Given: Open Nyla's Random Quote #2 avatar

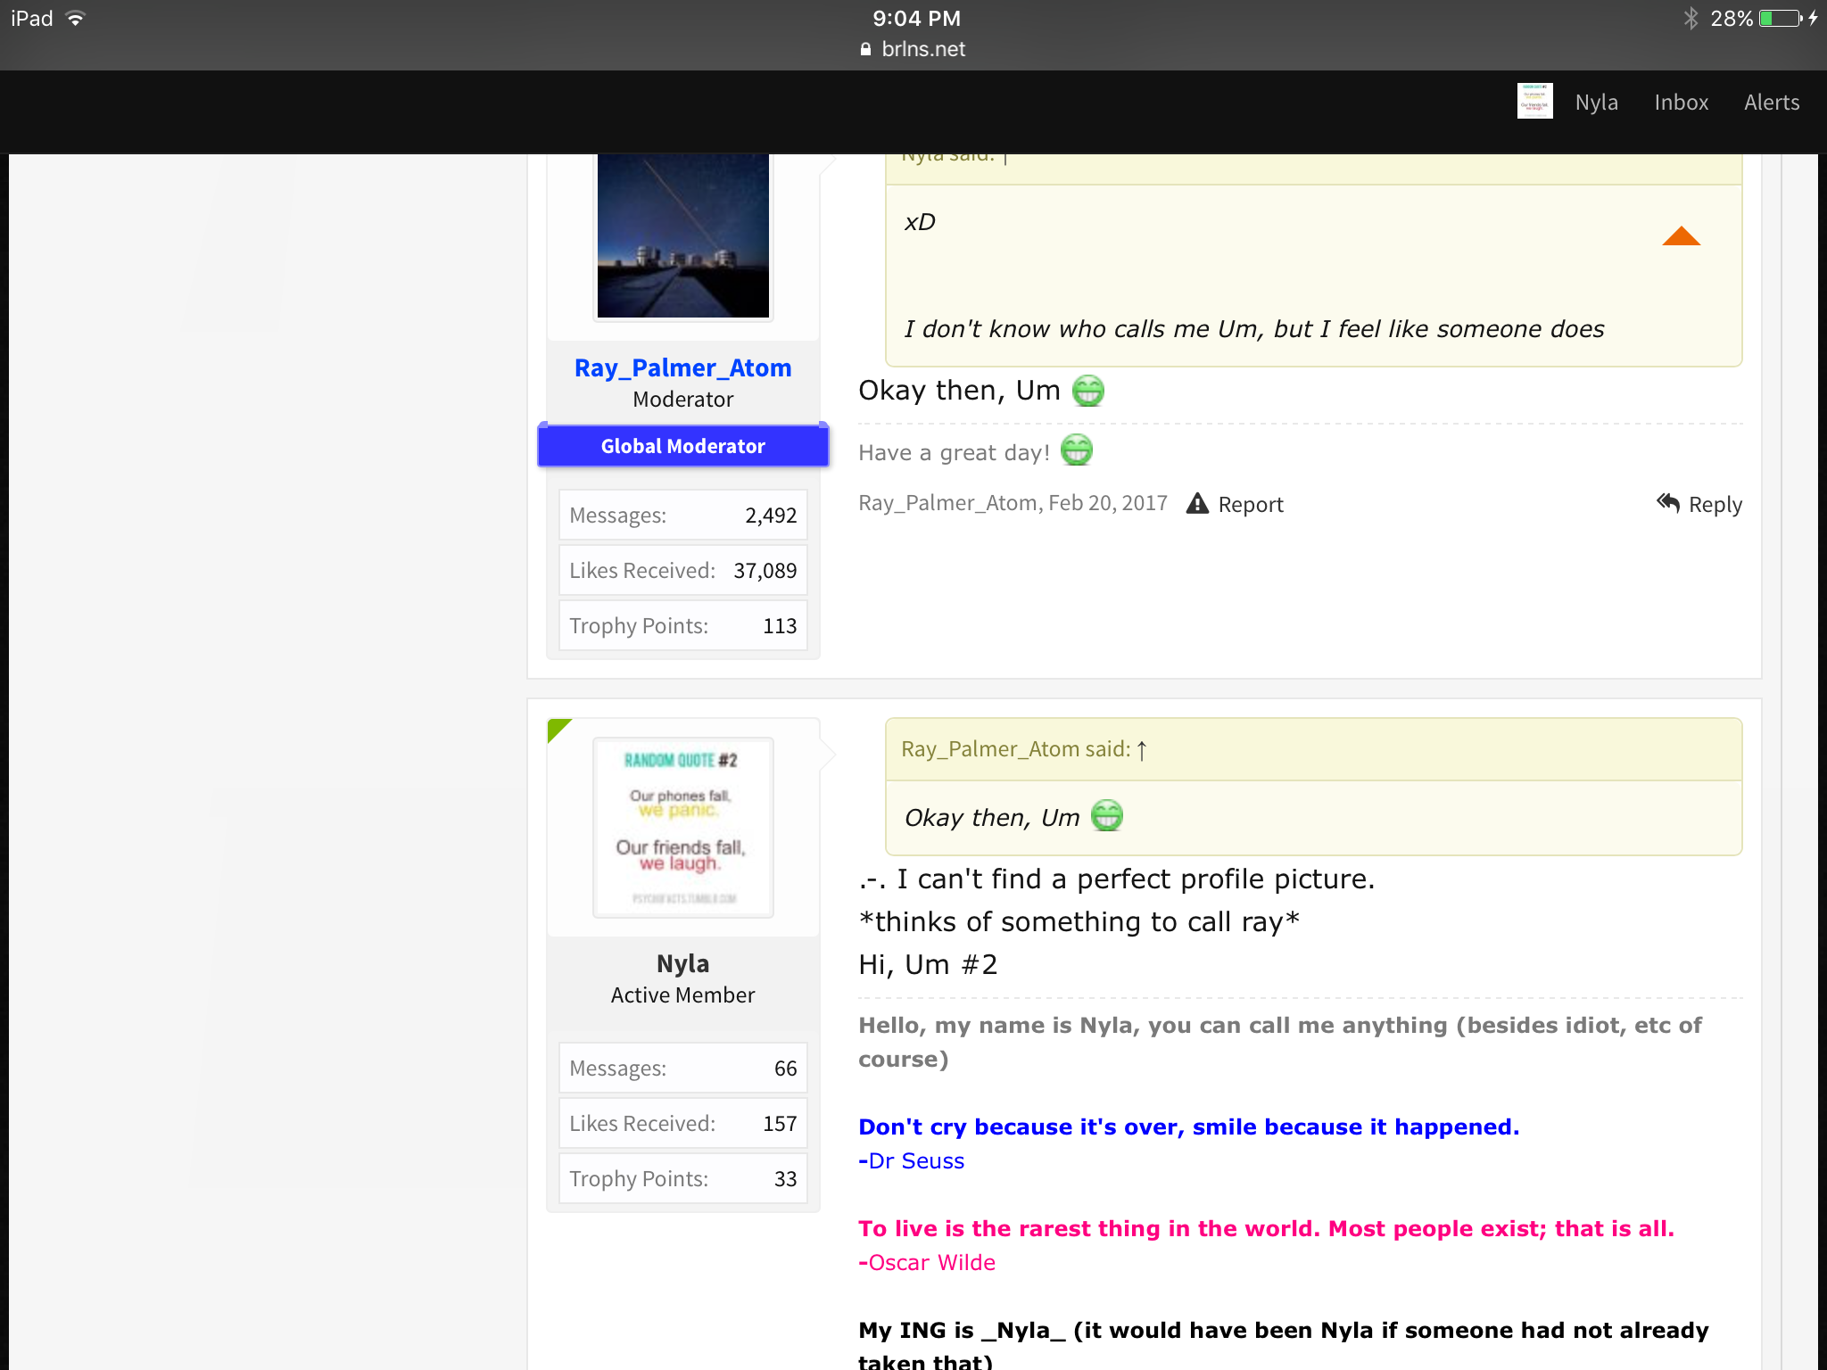Looking at the screenshot, I should [682, 827].
